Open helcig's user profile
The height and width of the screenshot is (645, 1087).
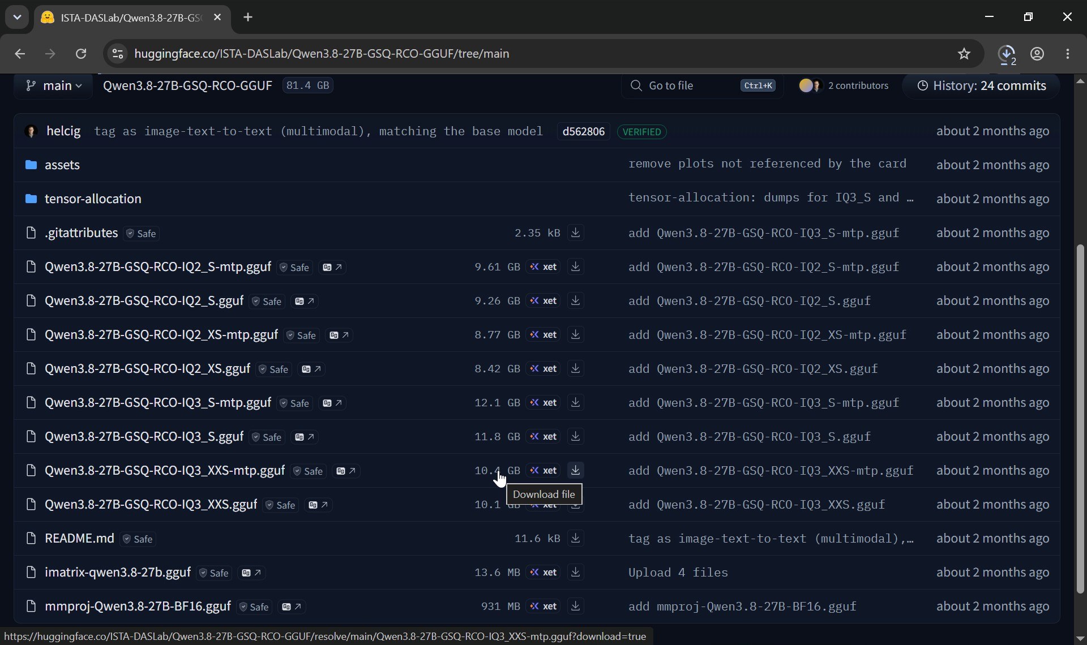[63, 131]
